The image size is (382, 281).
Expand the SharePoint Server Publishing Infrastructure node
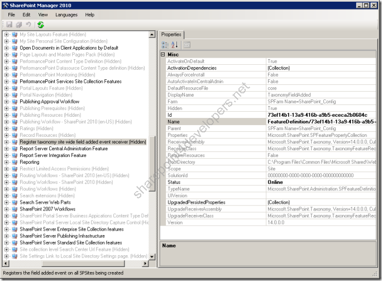(7, 236)
